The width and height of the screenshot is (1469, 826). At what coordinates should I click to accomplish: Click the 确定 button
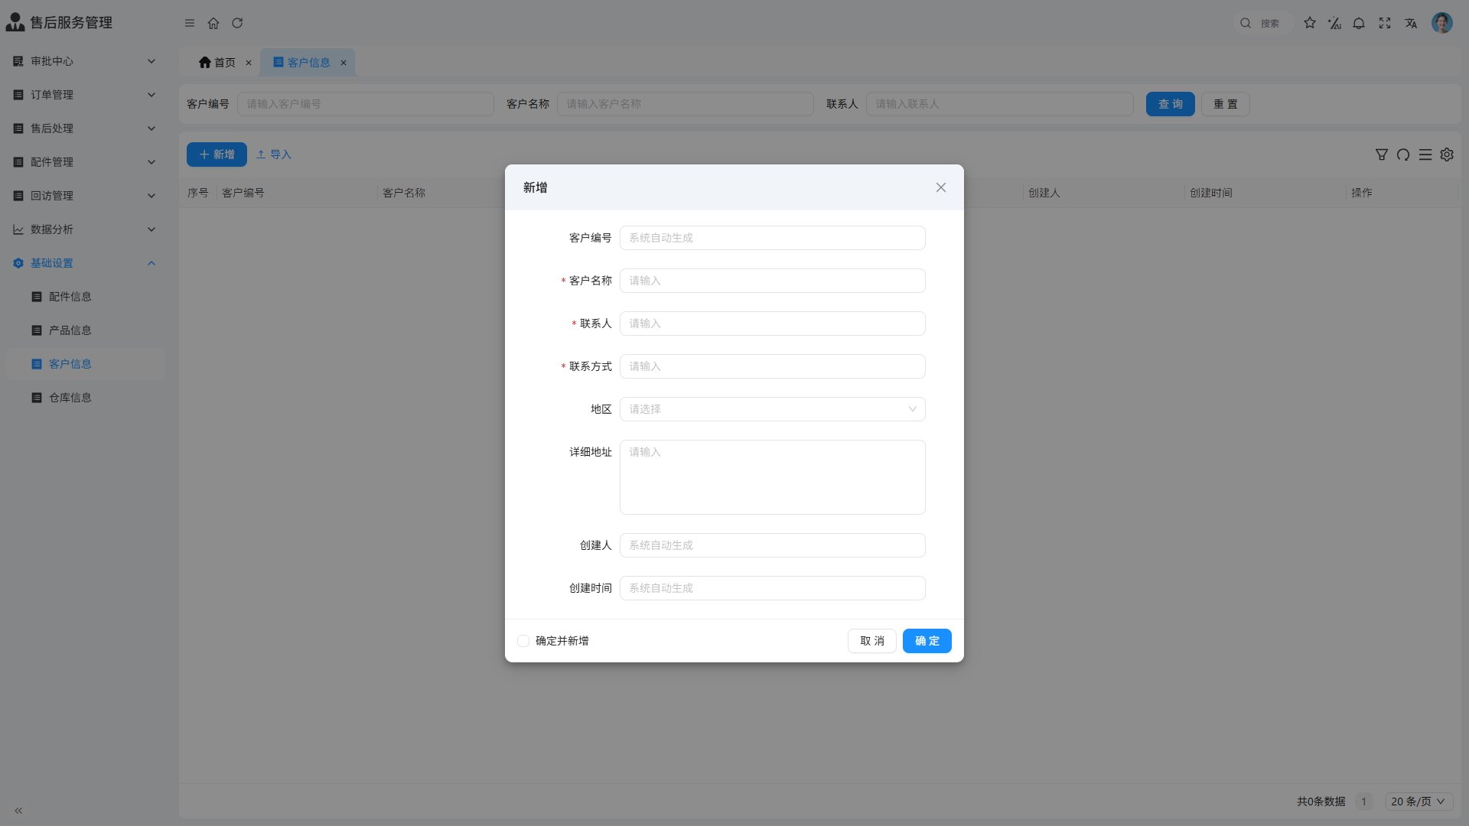coord(927,641)
